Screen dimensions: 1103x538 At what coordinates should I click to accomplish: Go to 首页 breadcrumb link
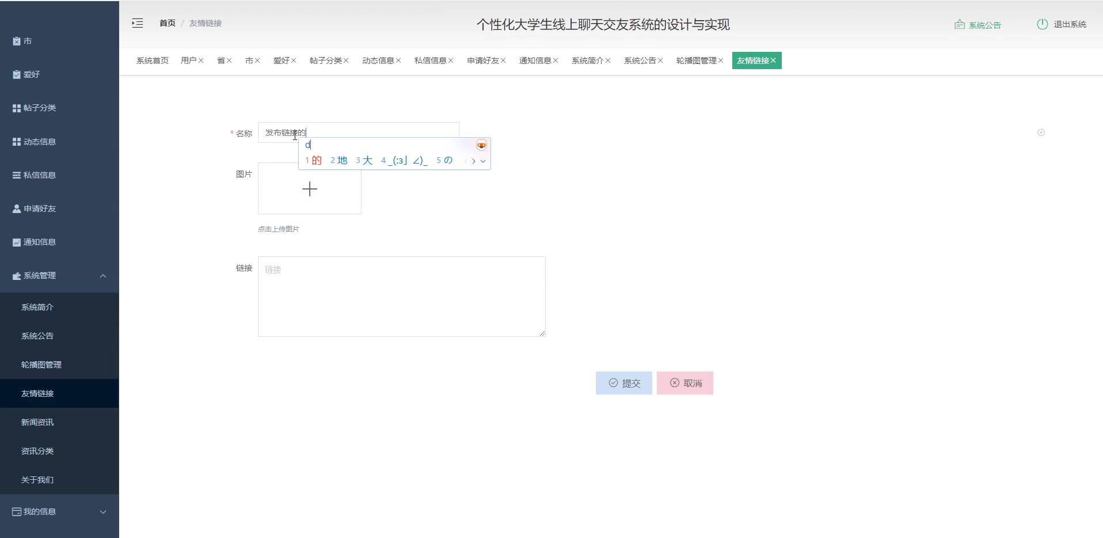168,23
